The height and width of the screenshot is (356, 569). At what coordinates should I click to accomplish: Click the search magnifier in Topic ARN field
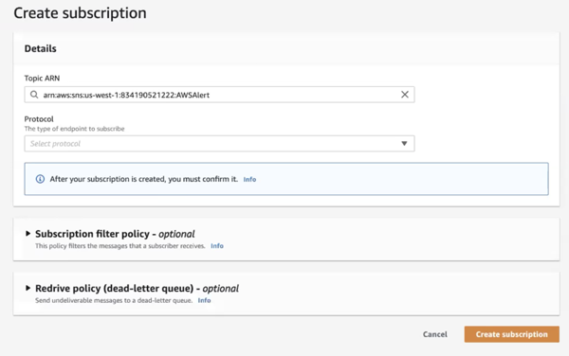tap(34, 95)
